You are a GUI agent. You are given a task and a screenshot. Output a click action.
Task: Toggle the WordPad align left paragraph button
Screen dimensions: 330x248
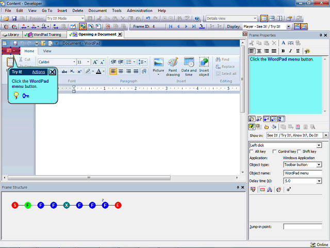click(x=113, y=71)
